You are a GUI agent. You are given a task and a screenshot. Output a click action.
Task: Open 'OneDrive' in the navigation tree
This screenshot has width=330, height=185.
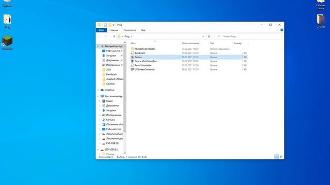tap(109, 90)
